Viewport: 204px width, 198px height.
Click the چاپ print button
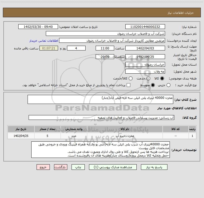tap(78, 167)
